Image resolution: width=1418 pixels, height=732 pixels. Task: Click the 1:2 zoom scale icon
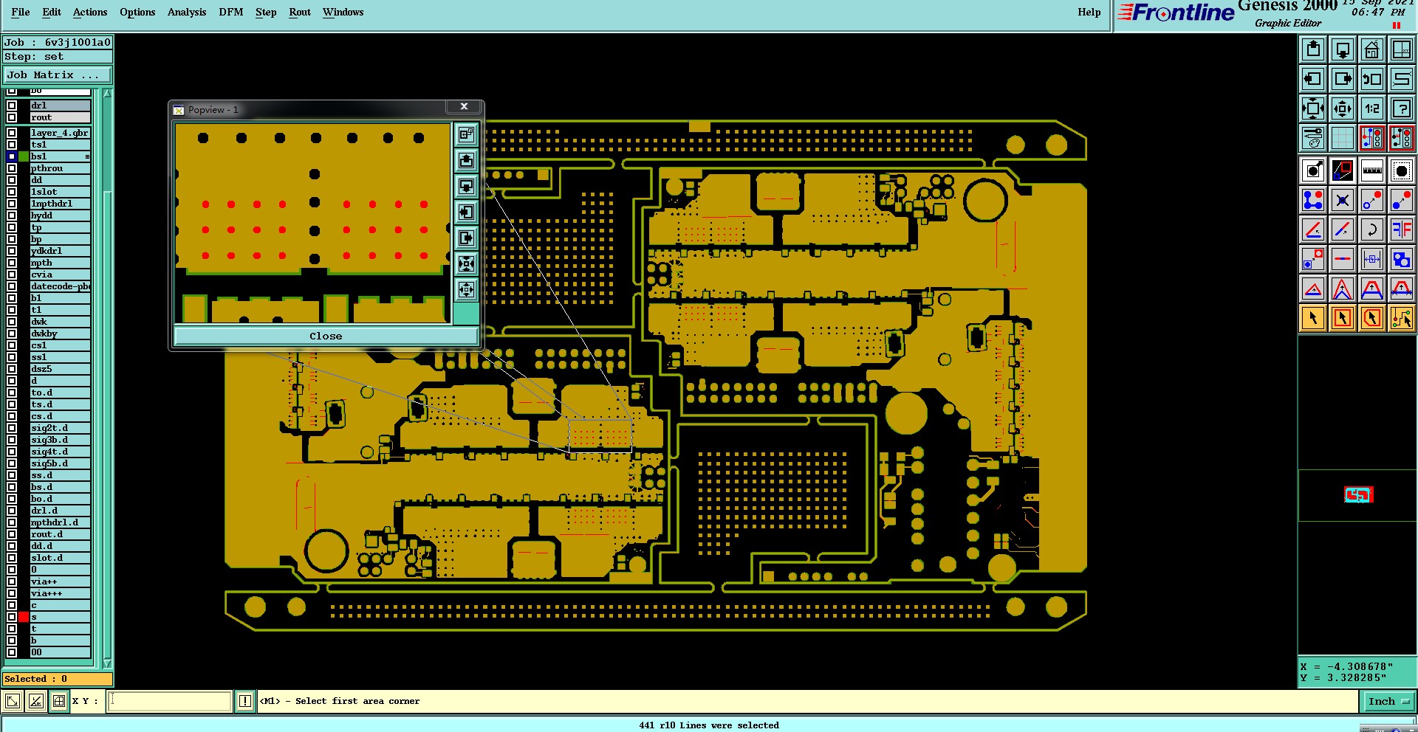[x=1372, y=108]
